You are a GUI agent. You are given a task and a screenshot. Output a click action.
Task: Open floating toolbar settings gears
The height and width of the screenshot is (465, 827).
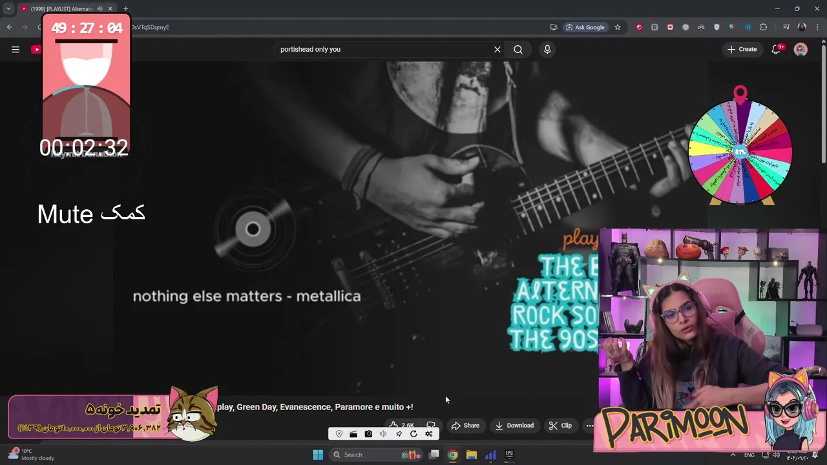tap(428, 434)
